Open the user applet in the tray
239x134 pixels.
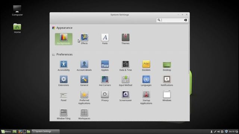pyautogui.click(x=211, y=131)
